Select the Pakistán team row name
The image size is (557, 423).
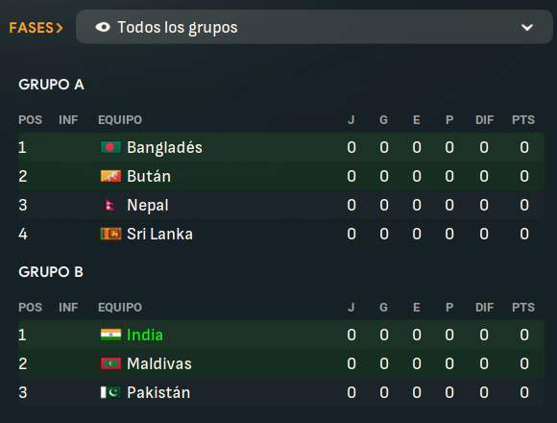tap(158, 392)
